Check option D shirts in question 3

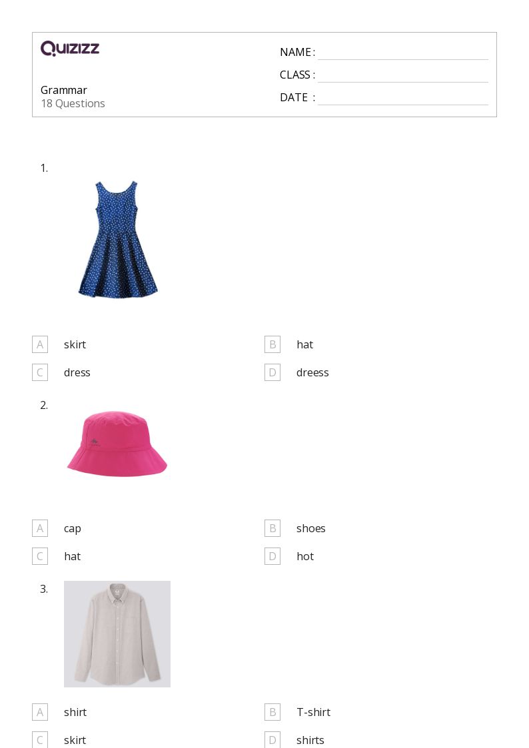tap(272, 740)
